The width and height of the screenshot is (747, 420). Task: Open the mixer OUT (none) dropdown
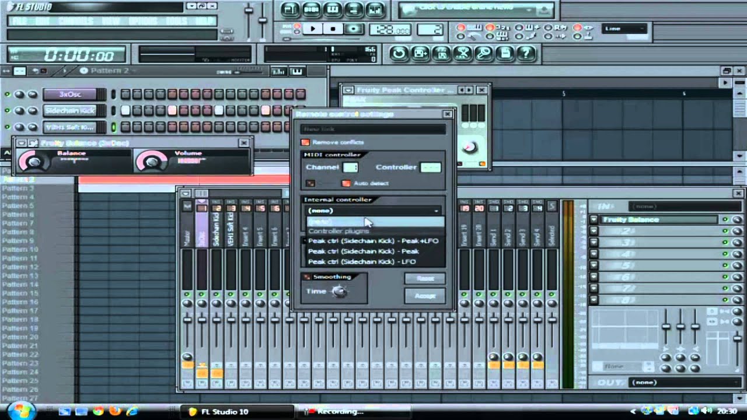click(x=686, y=383)
